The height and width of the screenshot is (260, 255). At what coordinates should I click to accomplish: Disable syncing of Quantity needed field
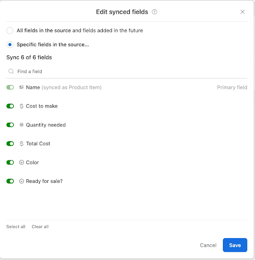[10, 125]
